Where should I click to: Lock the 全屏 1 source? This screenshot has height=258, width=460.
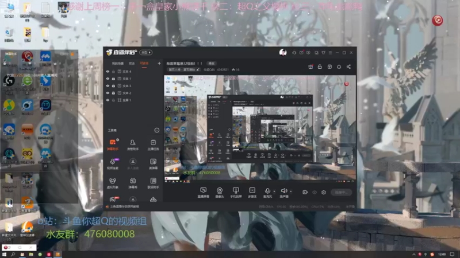[113, 100]
